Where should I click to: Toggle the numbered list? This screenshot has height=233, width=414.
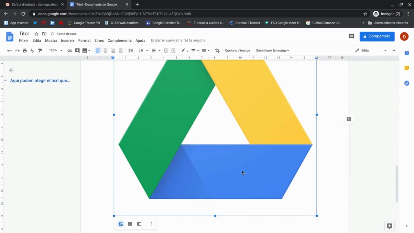click(141, 50)
